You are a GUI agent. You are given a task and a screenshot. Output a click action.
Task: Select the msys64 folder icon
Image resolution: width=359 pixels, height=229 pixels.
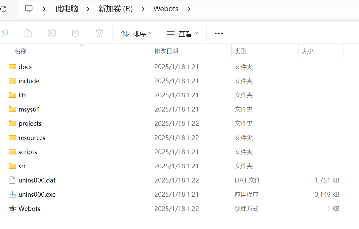[x=13, y=109]
